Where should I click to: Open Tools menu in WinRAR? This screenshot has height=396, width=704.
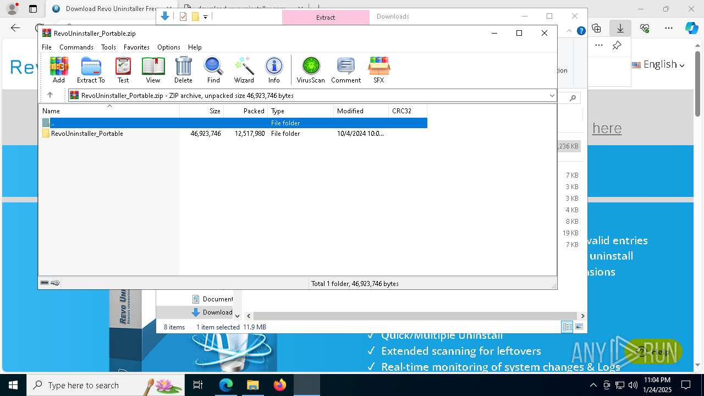tap(108, 47)
